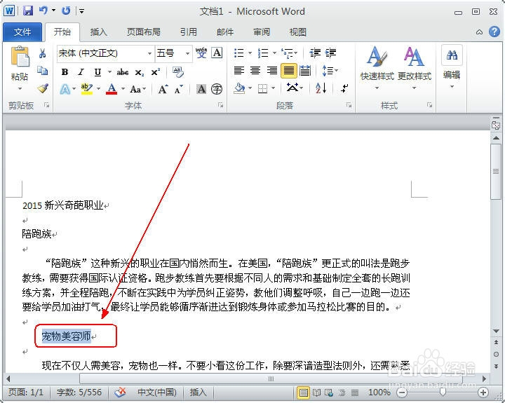Open Paragraph dialog launcher
505x403 pixels.
click(349, 105)
